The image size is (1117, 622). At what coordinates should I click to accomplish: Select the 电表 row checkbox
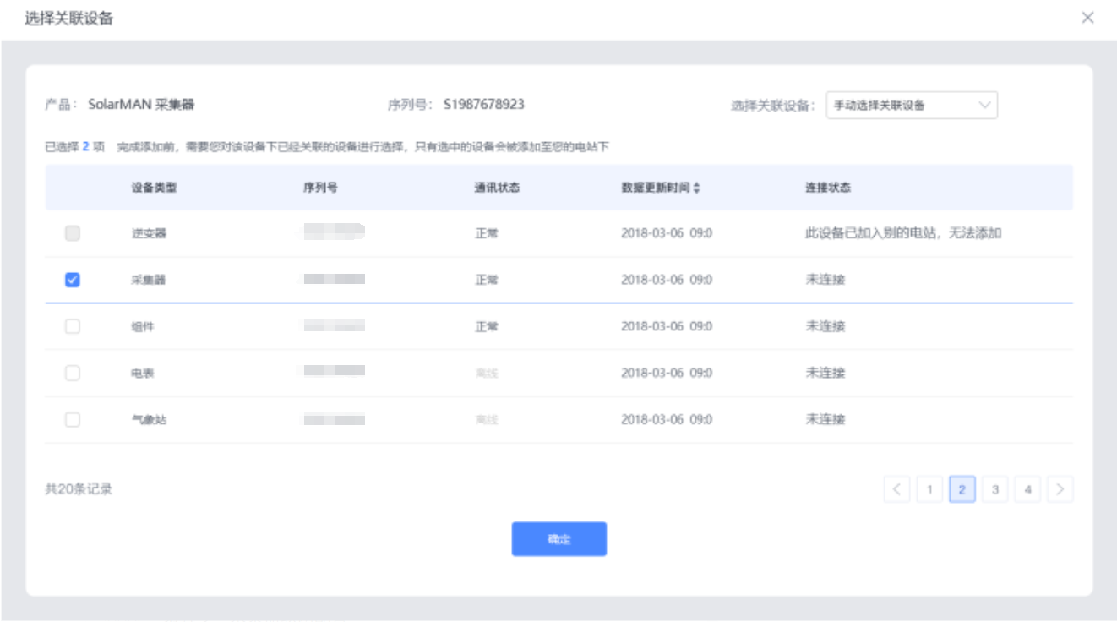[x=73, y=373]
